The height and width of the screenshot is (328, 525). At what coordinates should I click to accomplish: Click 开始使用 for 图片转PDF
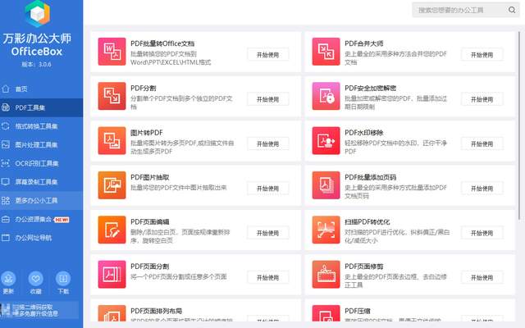tap(268, 144)
